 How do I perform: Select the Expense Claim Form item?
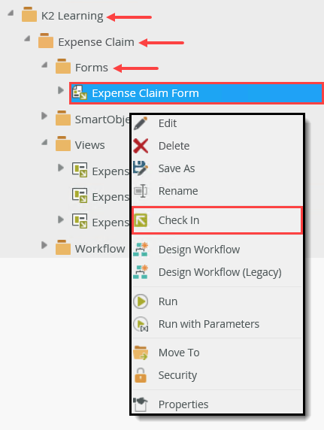click(x=196, y=93)
